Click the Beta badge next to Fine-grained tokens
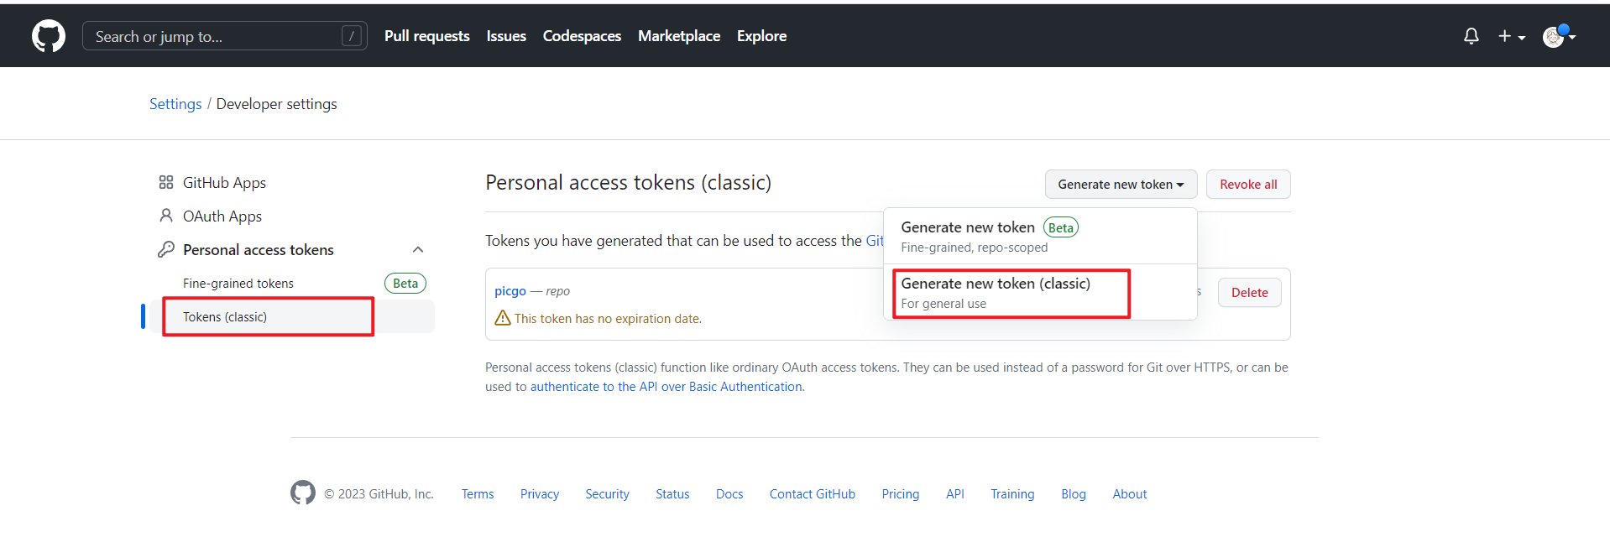 pyautogui.click(x=405, y=284)
